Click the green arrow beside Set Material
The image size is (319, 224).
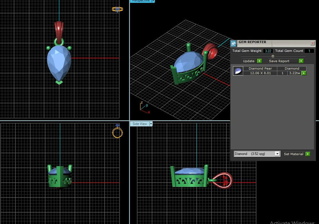coord(308,154)
